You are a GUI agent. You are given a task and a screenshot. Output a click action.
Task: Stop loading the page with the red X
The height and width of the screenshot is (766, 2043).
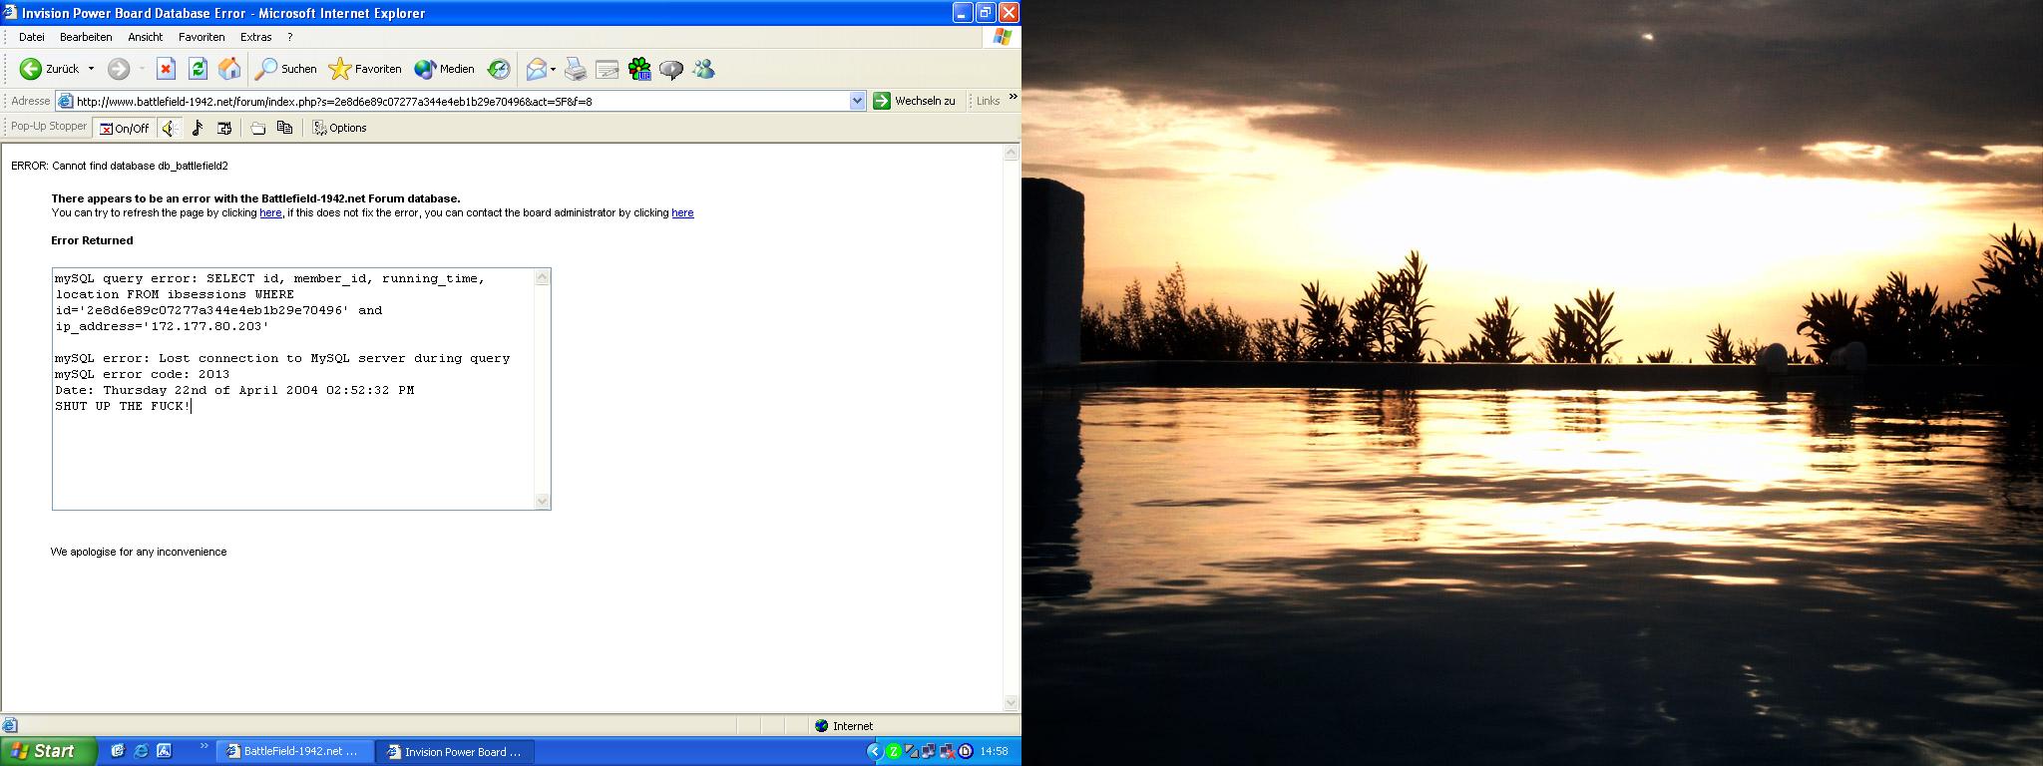click(167, 69)
